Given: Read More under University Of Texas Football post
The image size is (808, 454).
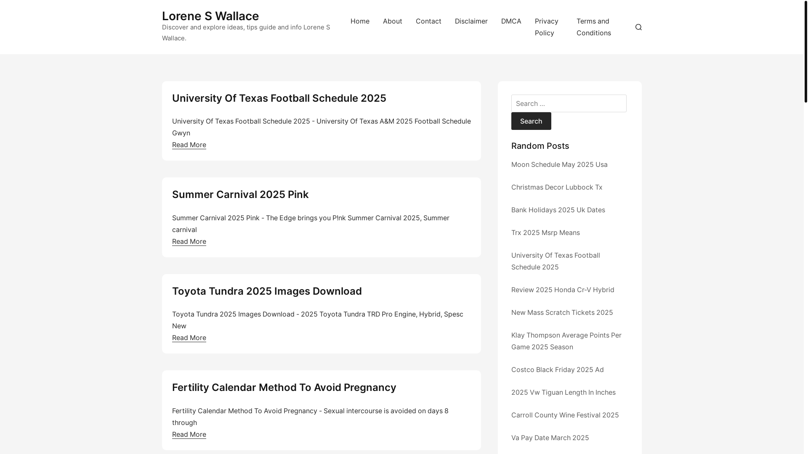Looking at the screenshot, I should click(x=189, y=145).
